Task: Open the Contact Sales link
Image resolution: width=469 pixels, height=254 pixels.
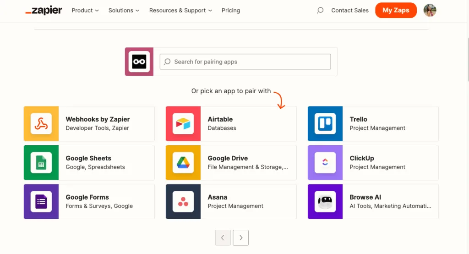Action: click(350, 11)
